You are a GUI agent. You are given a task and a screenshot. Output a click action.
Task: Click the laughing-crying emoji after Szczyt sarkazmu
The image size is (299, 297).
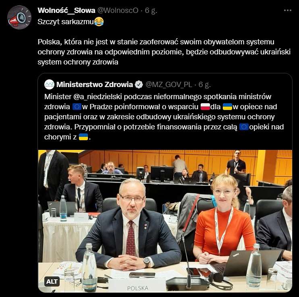coord(99,21)
